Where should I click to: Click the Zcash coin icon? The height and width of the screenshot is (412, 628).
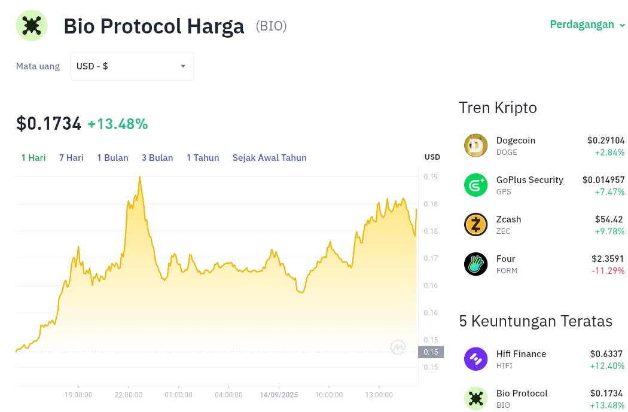tap(476, 224)
